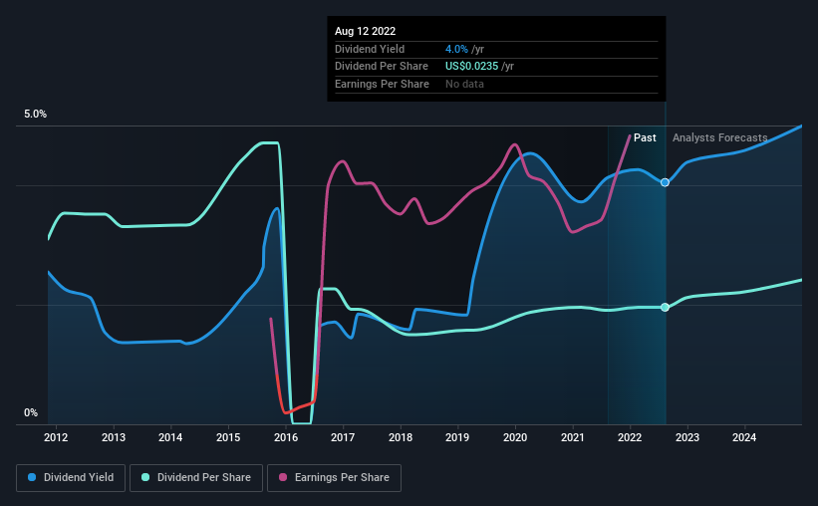
Task: Toggle the Earnings Per Share legend button
Action: tap(334, 478)
